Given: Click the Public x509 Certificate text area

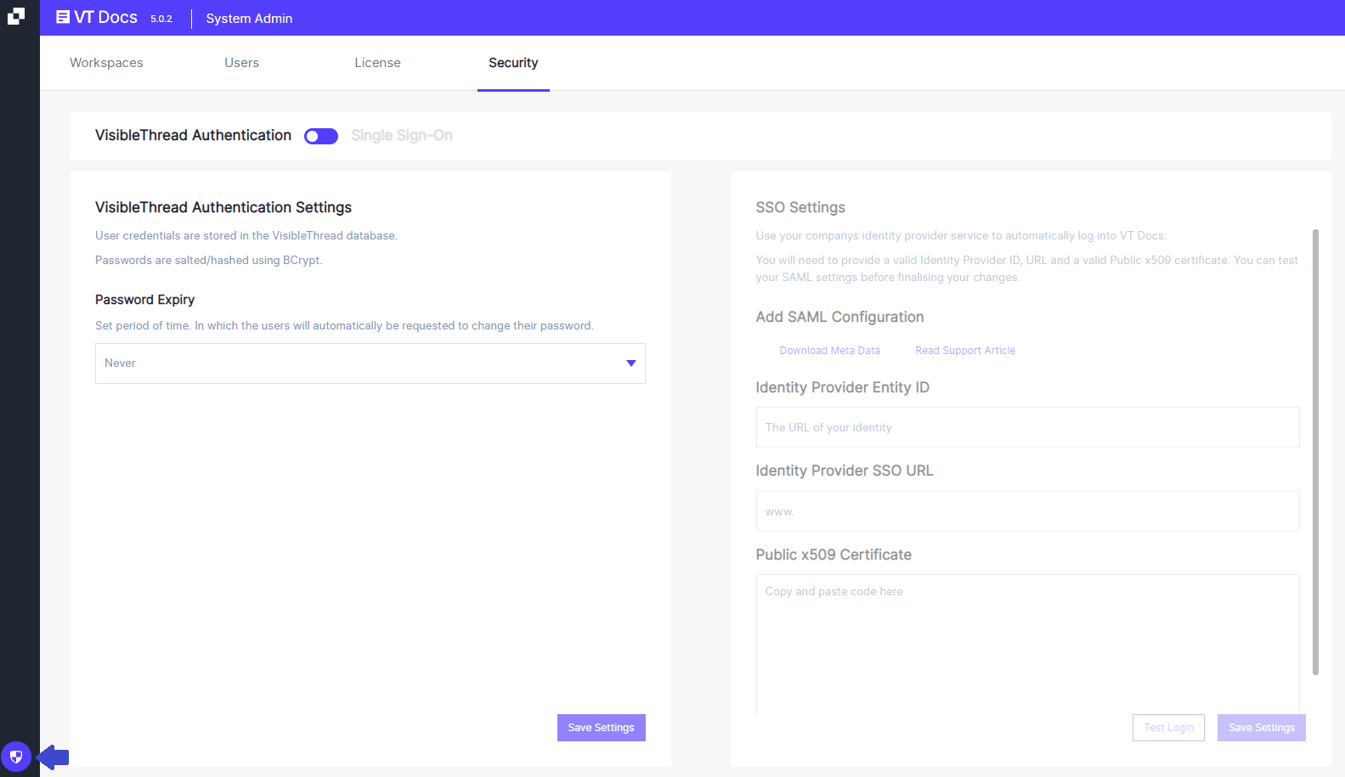Looking at the screenshot, I should click(x=1027, y=644).
